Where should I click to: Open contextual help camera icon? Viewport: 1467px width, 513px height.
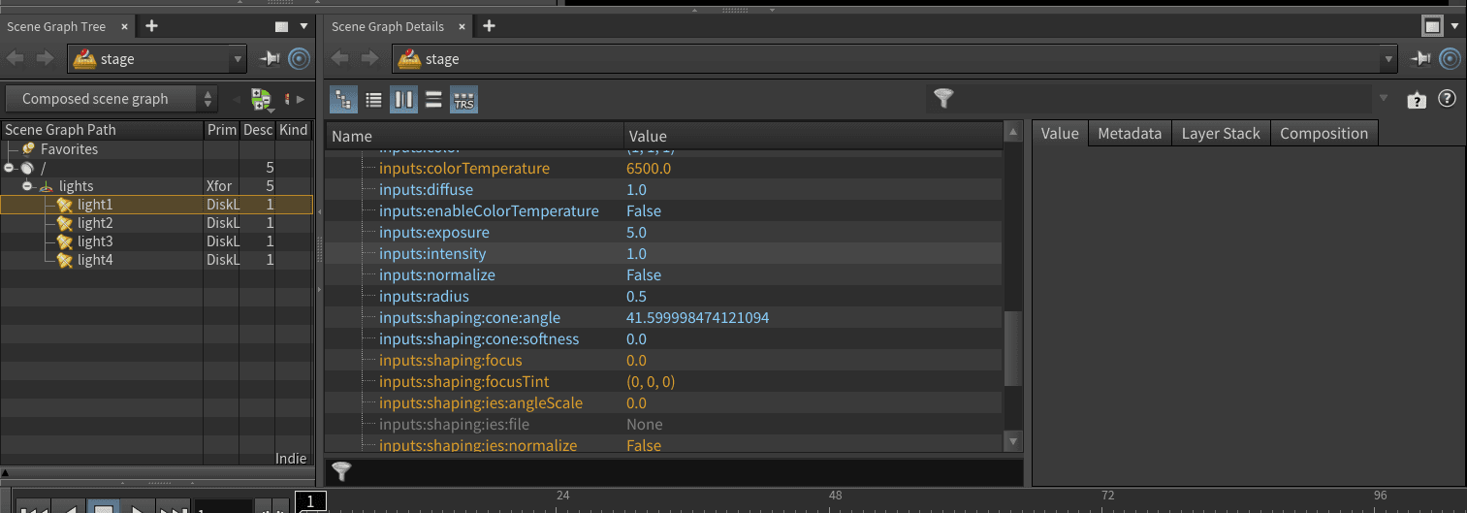1417,99
